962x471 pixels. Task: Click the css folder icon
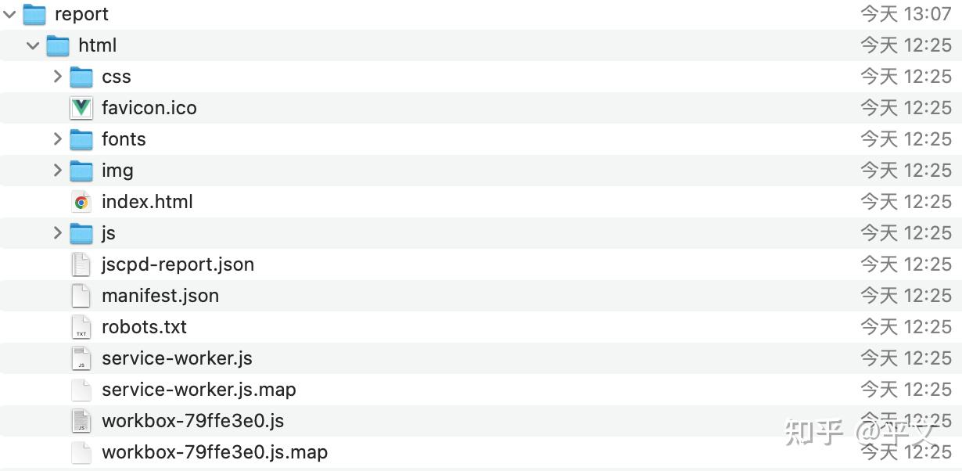pyautogui.click(x=81, y=77)
